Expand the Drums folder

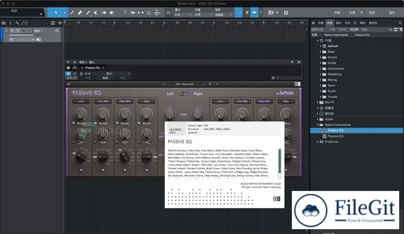point(320,58)
